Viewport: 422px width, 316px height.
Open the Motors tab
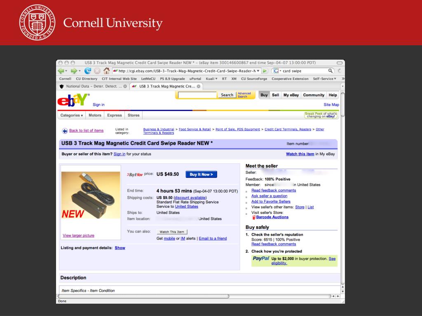[95, 115]
